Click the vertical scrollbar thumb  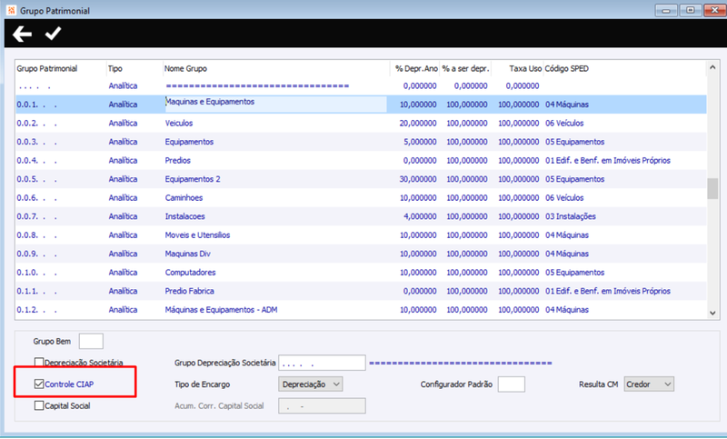[712, 189]
